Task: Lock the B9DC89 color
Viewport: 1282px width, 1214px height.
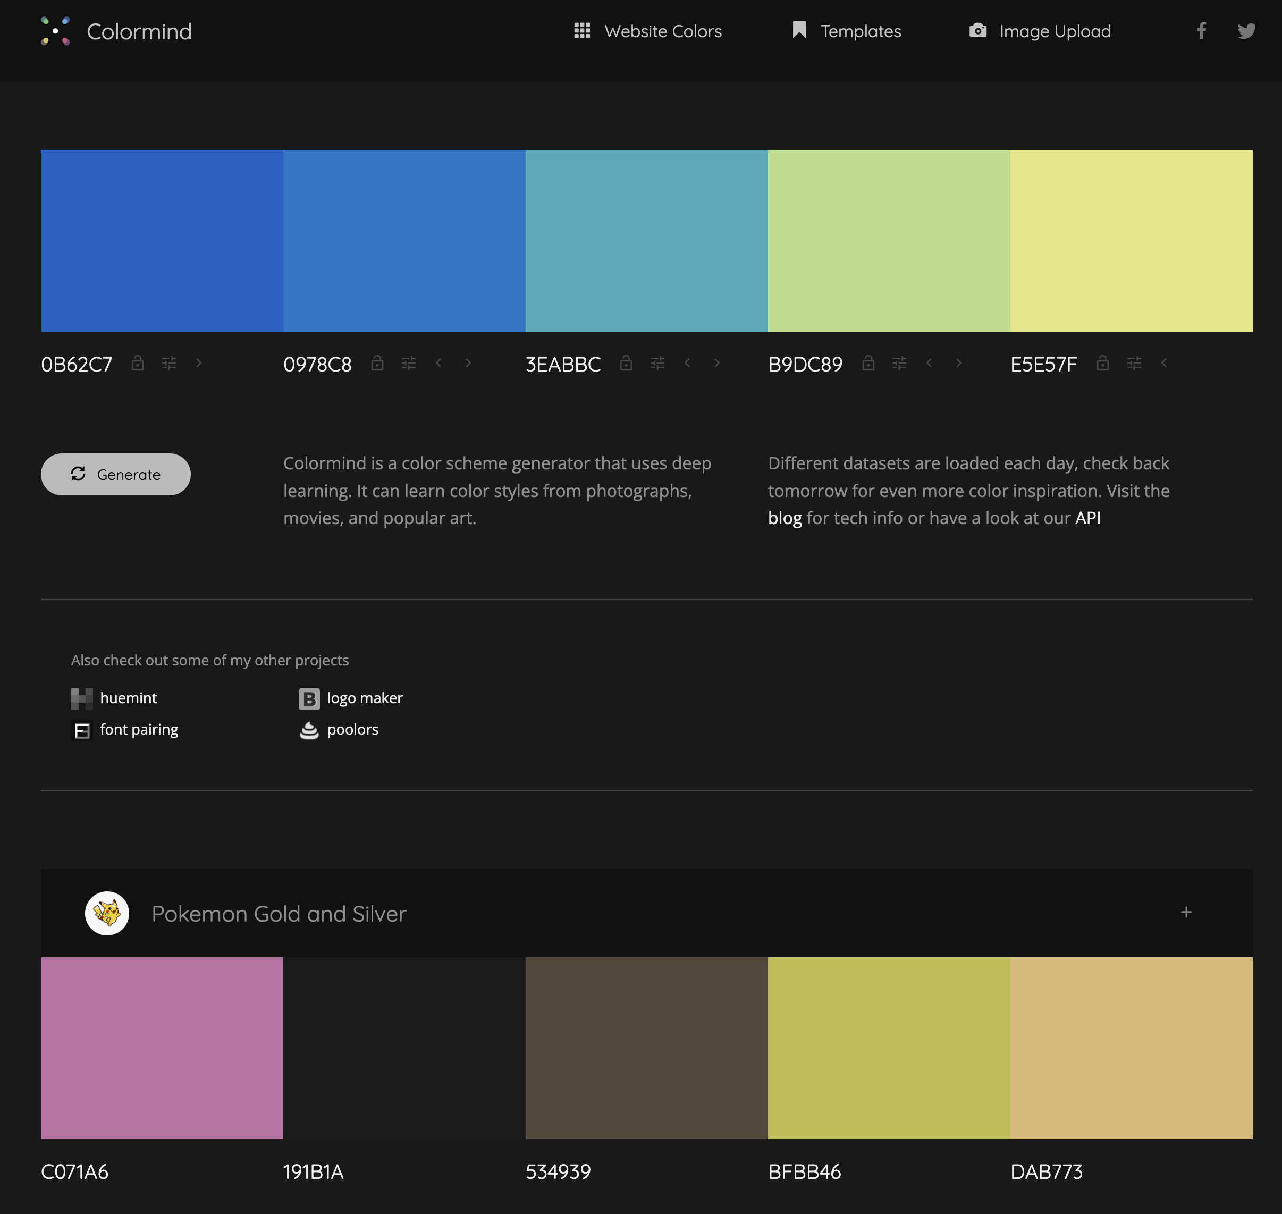Action: click(868, 362)
